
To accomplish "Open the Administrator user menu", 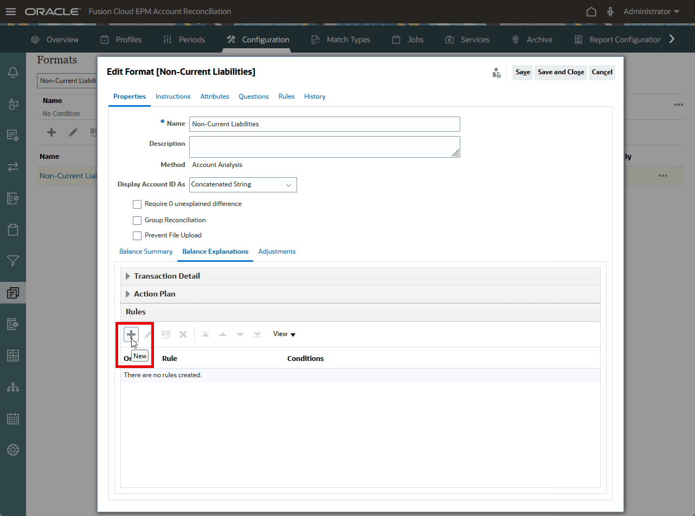I will click(x=651, y=11).
